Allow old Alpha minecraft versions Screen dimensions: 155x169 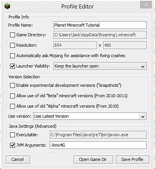[12, 106]
